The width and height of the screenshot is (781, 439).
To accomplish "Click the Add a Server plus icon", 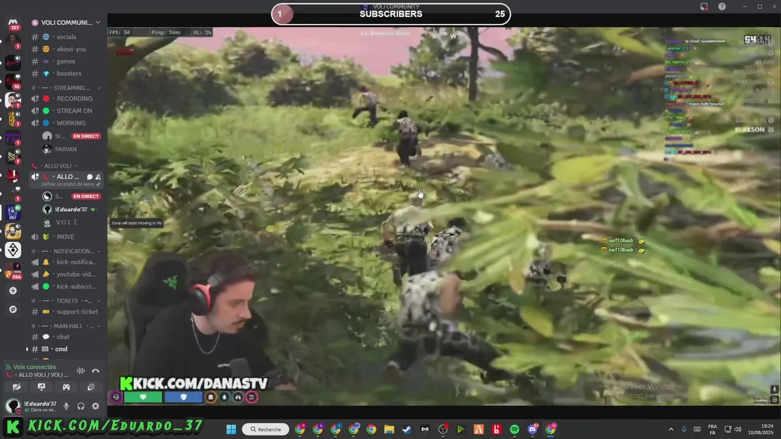I will (13, 291).
